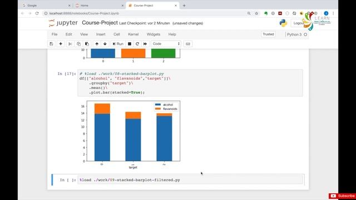Click the %load 09-stacked-barplot-filtered cell
356x200 pixels.
pos(190,180)
